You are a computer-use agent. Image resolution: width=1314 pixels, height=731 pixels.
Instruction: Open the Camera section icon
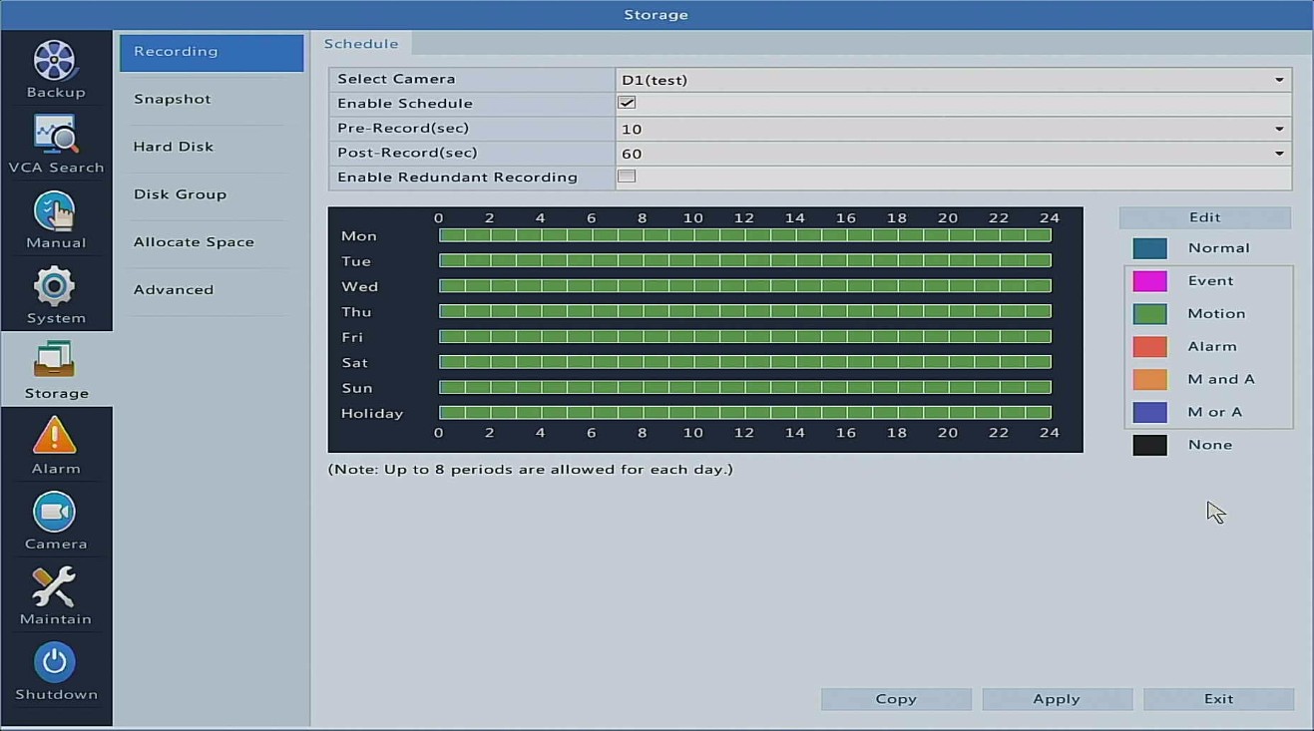point(55,513)
